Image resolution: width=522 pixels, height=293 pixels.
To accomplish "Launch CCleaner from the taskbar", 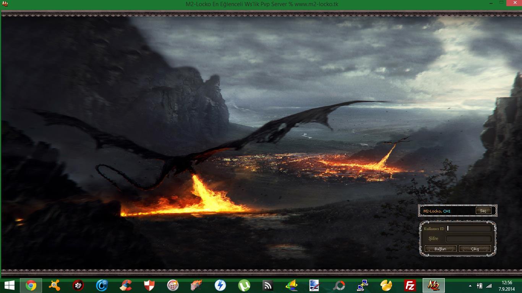I will pyautogui.click(x=126, y=285).
